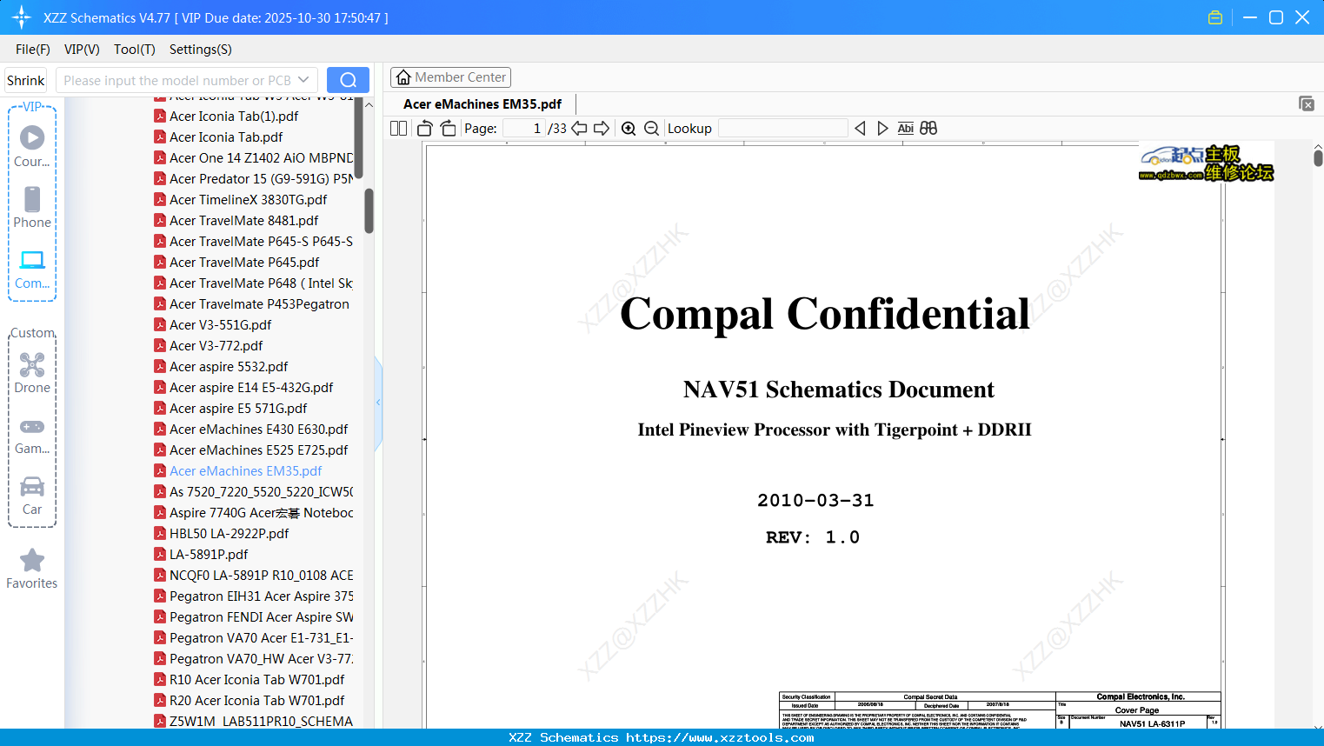Open Acer V3-772.pdf
The width and height of the screenshot is (1324, 746).
point(216,345)
